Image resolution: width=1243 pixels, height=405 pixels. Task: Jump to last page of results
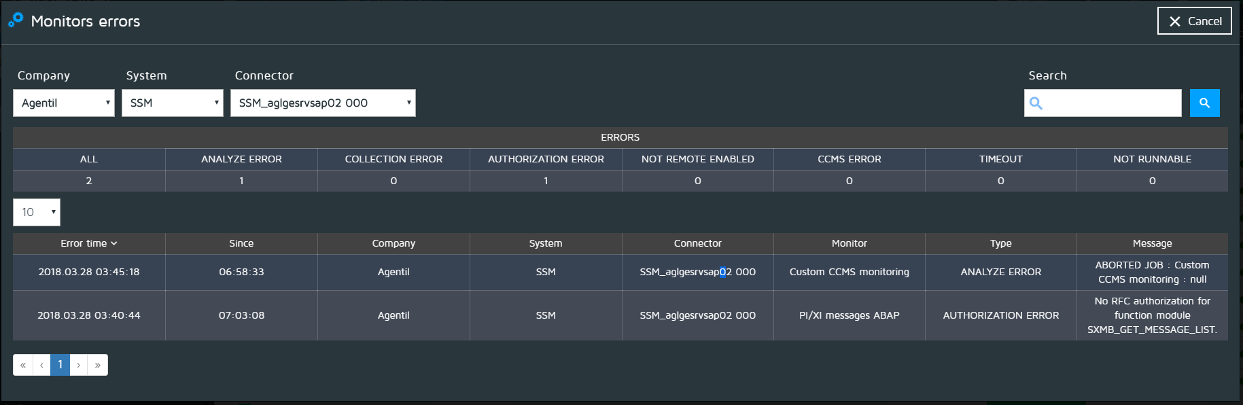[98, 365]
